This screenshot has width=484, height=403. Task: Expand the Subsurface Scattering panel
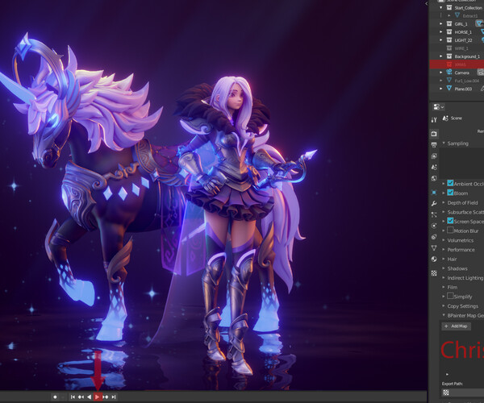coord(444,212)
